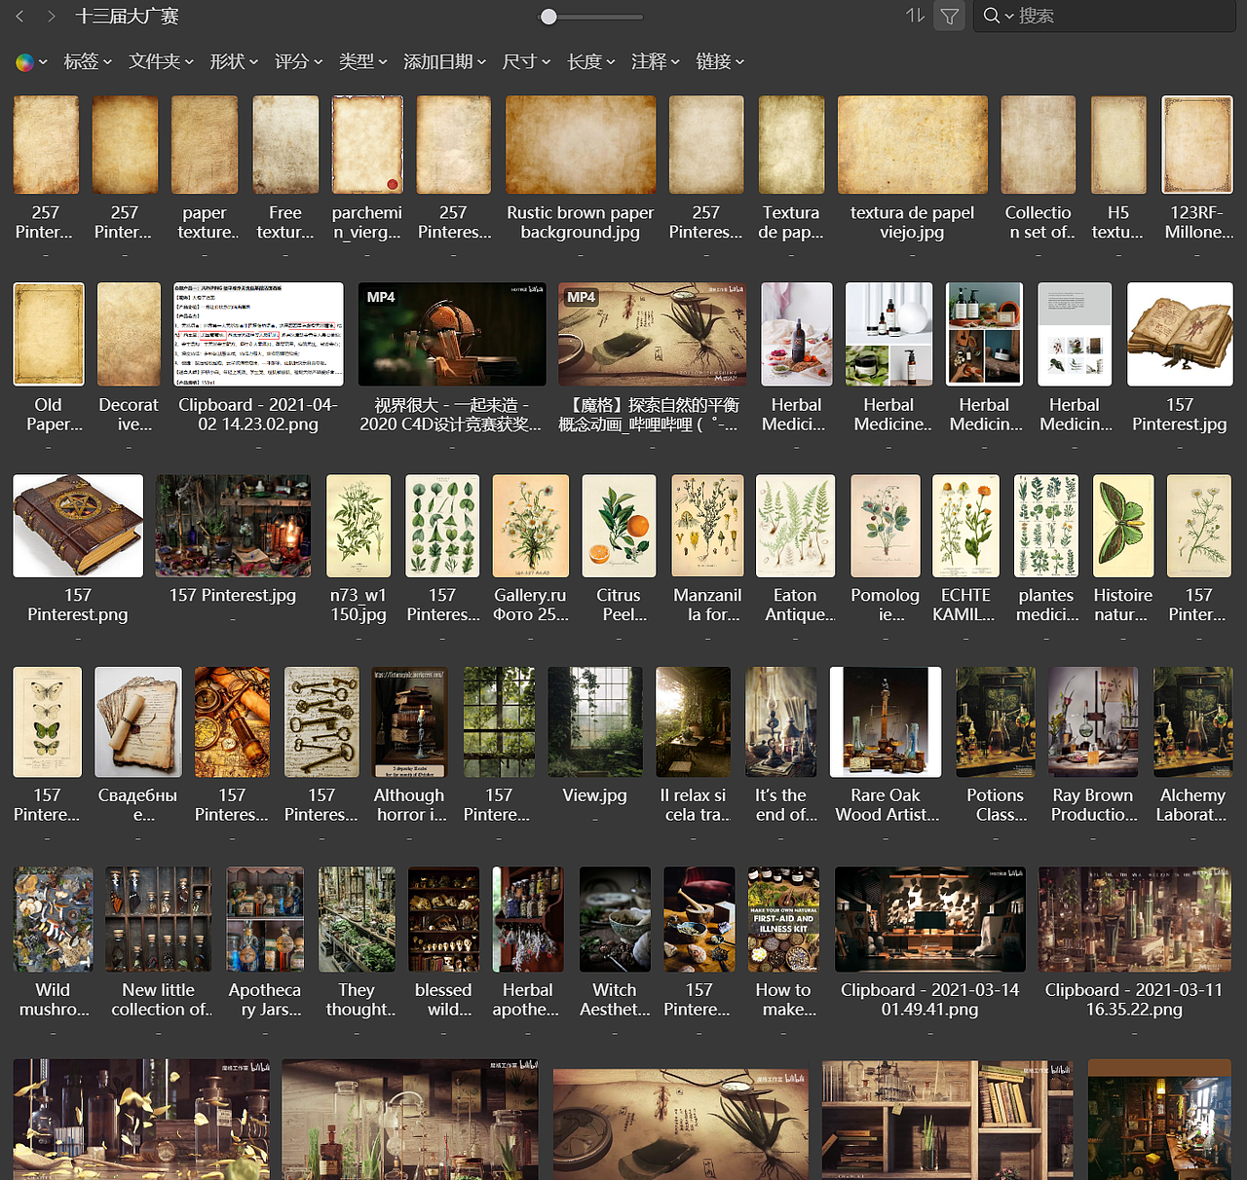The width and height of the screenshot is (1247, 1180).
Task: Adjust the thumbnail size slider handle
Action: tap(548, 17)
